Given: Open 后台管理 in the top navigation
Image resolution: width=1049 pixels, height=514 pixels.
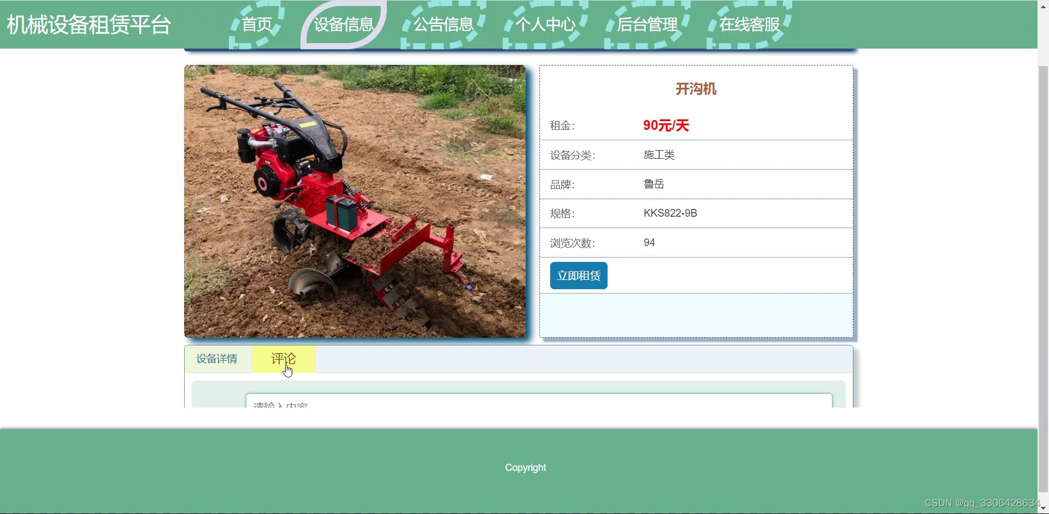Looking at the screenshot, I should pos(647,24).
